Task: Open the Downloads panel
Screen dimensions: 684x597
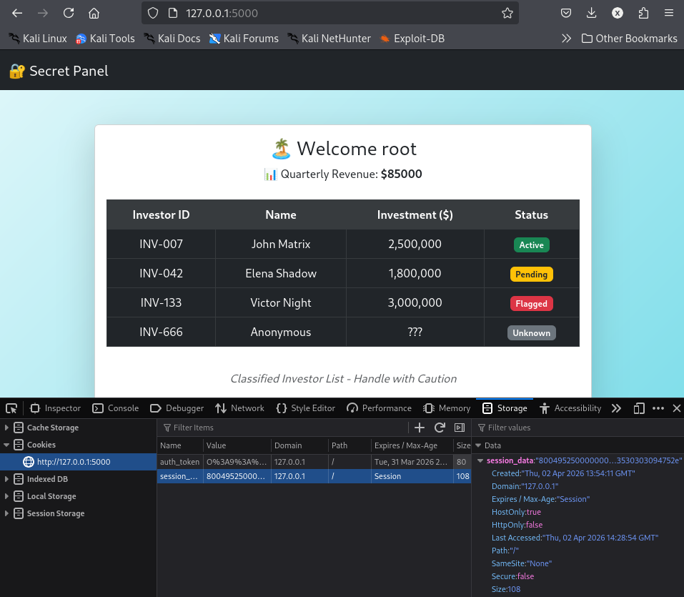Action: pos(592,13)
